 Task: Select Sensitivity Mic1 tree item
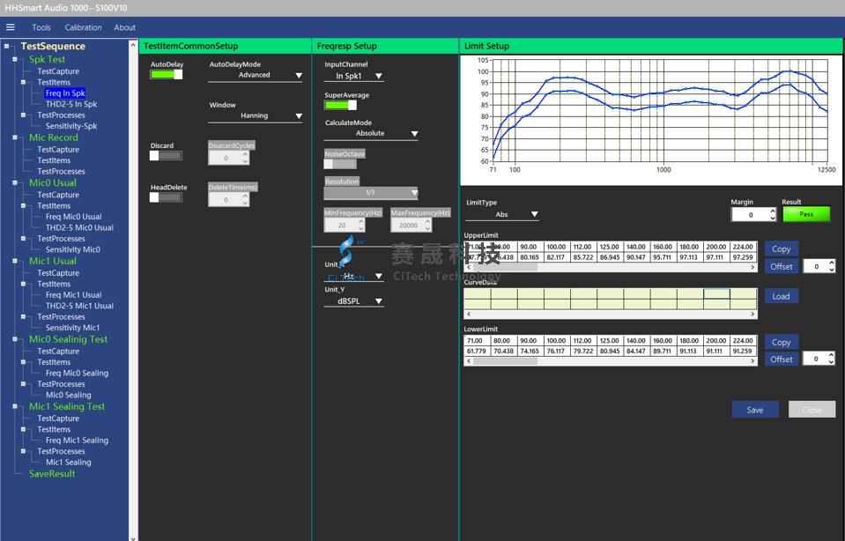[72, 328]
